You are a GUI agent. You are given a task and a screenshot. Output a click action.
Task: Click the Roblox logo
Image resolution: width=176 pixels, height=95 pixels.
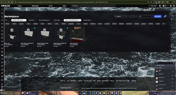pyautogui.click(x=6, y=6)
